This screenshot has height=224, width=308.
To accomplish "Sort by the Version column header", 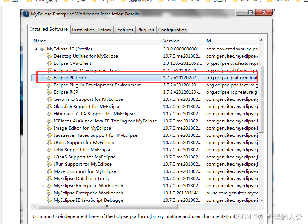I will [x=183, y=41].
